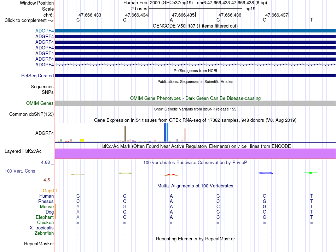This screenshot has height=252, width=336.
Task: Click the blue G PhyloP logo
Action: pyautogui.click(x=266, y=173)
